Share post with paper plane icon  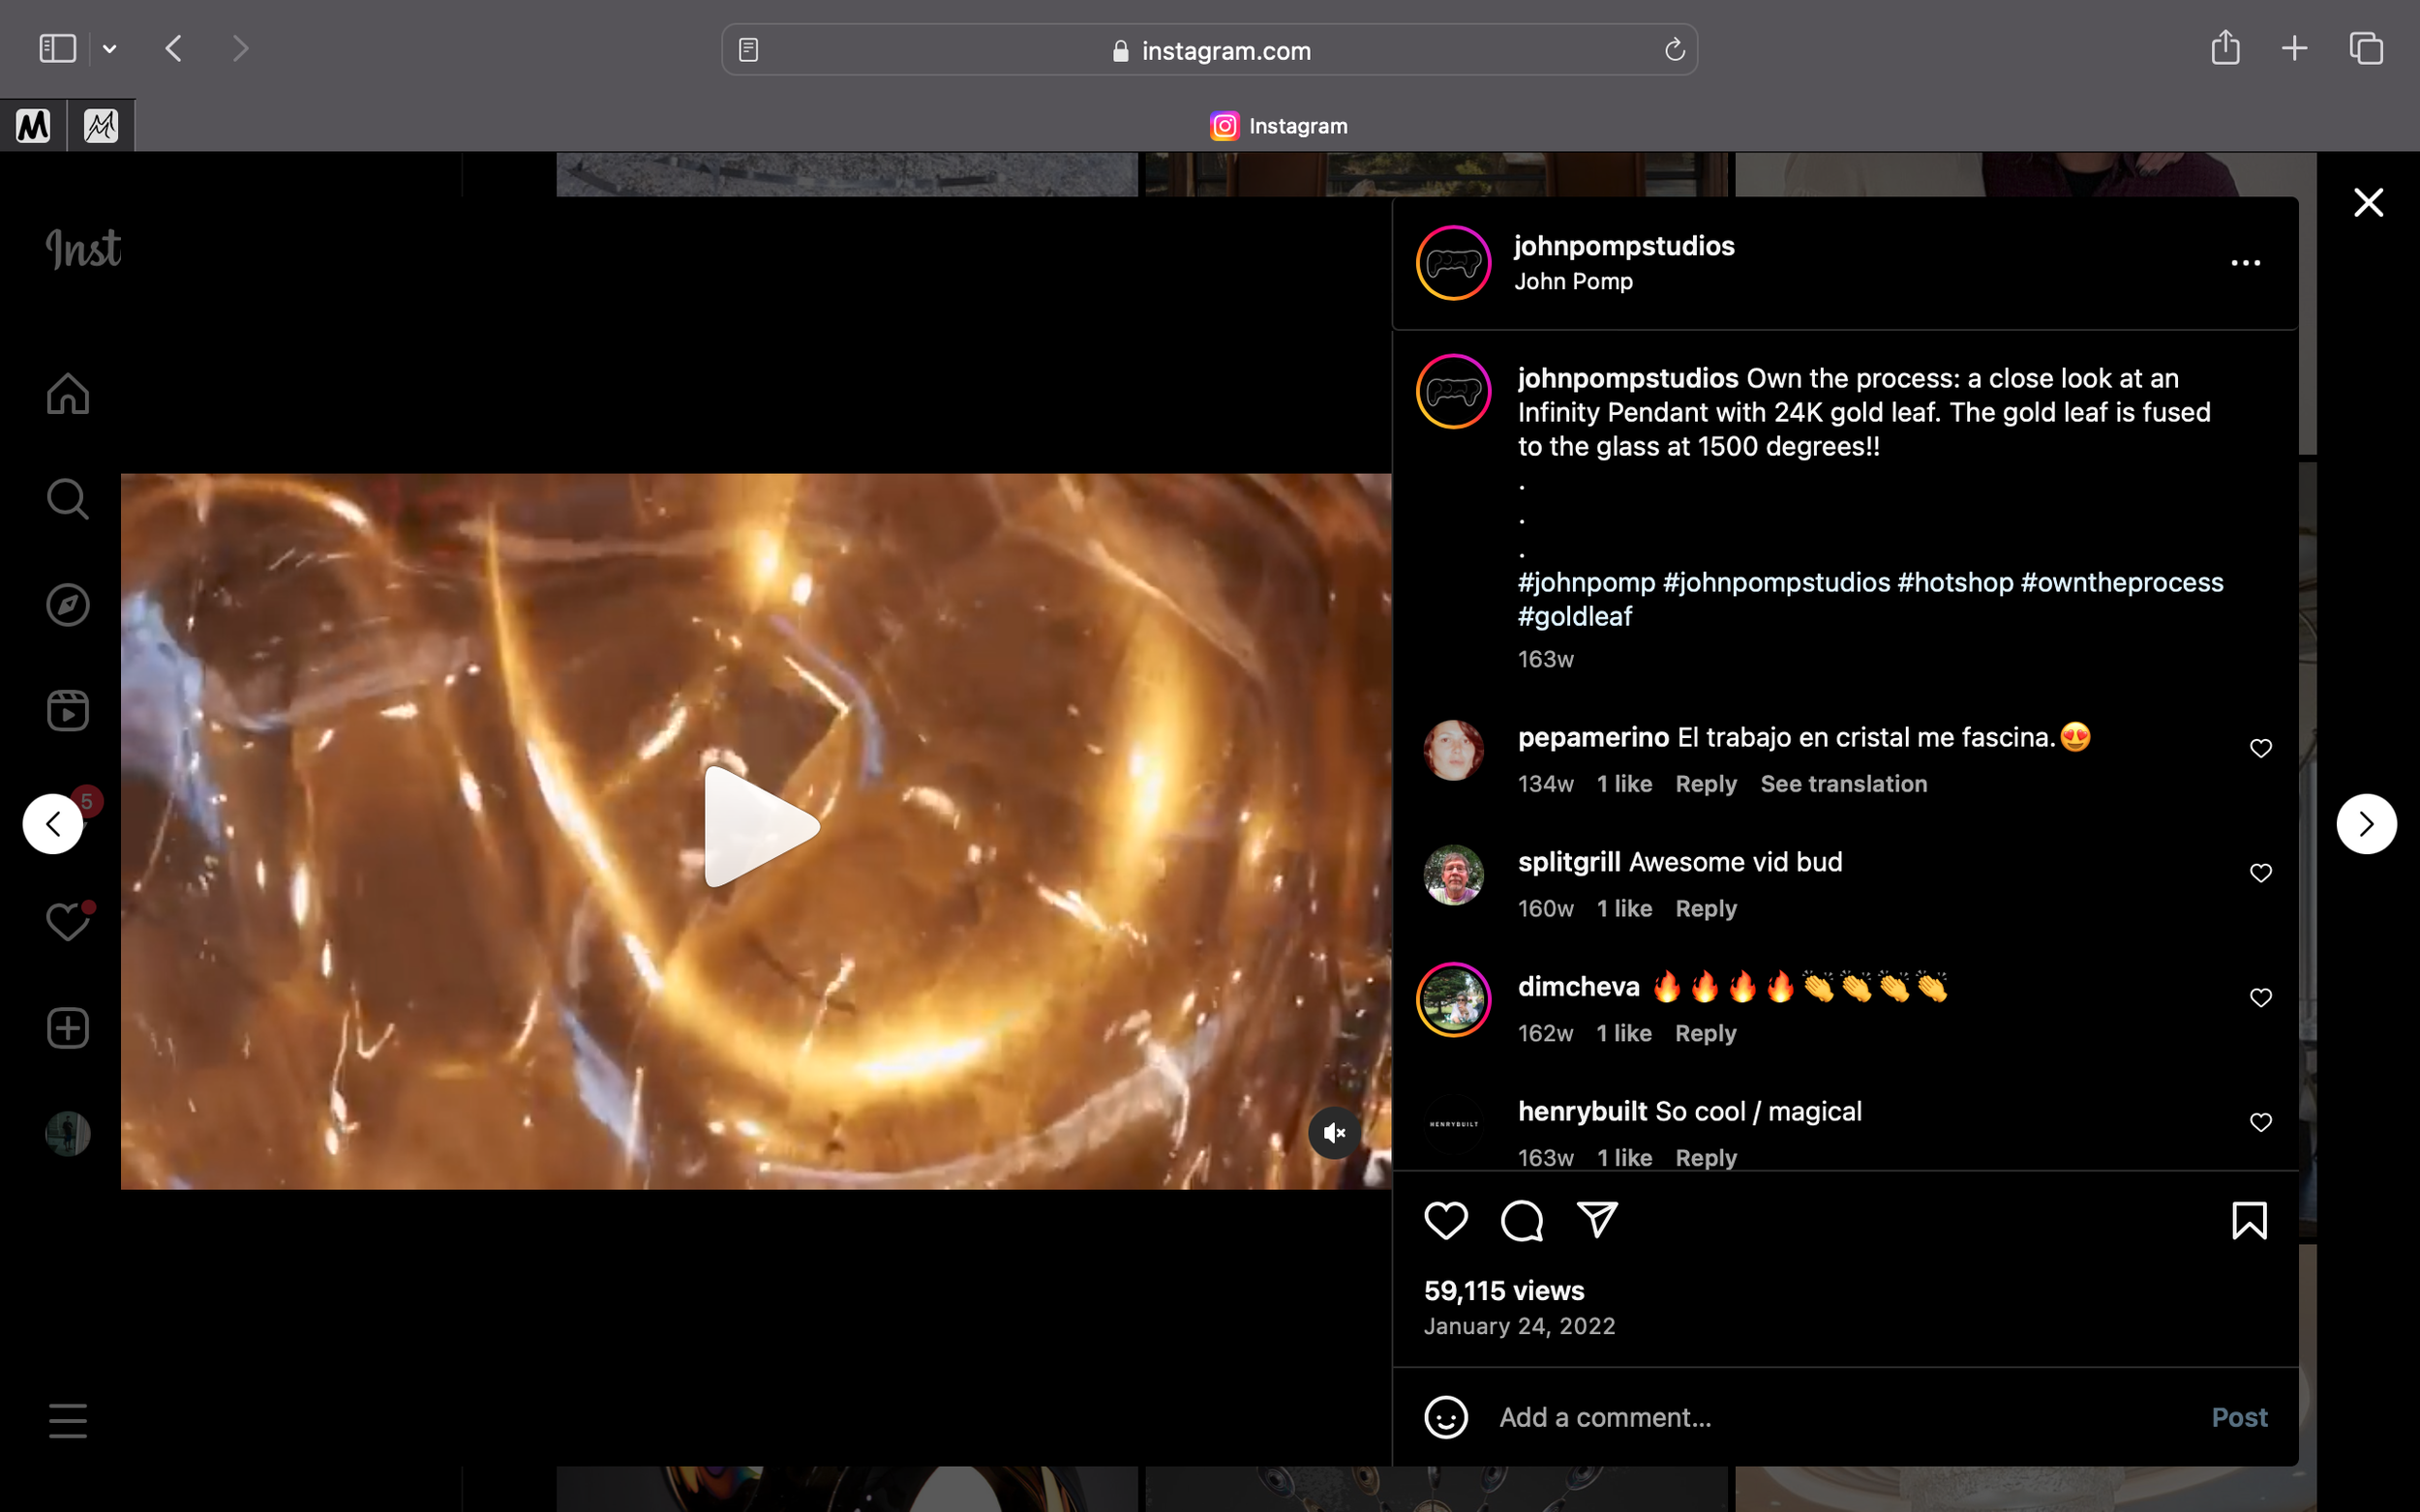pos(1597,1220)
